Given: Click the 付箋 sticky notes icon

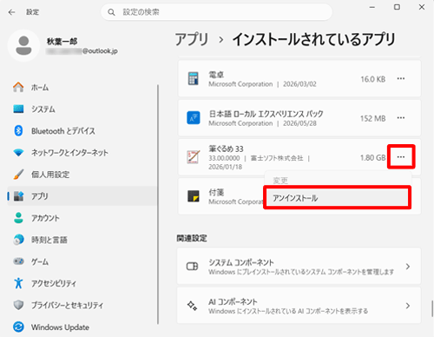Looking at the screenshot, I should (x=194, y=196).
